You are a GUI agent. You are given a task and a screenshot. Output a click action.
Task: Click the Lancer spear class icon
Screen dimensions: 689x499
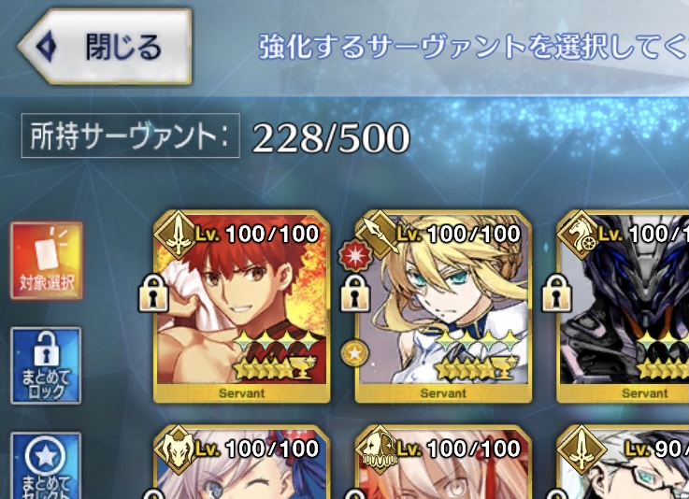(x=380, y=235)
